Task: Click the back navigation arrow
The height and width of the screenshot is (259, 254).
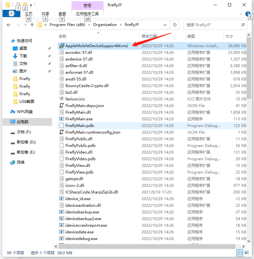Action: pyautogui.click(x=8, y=25)
